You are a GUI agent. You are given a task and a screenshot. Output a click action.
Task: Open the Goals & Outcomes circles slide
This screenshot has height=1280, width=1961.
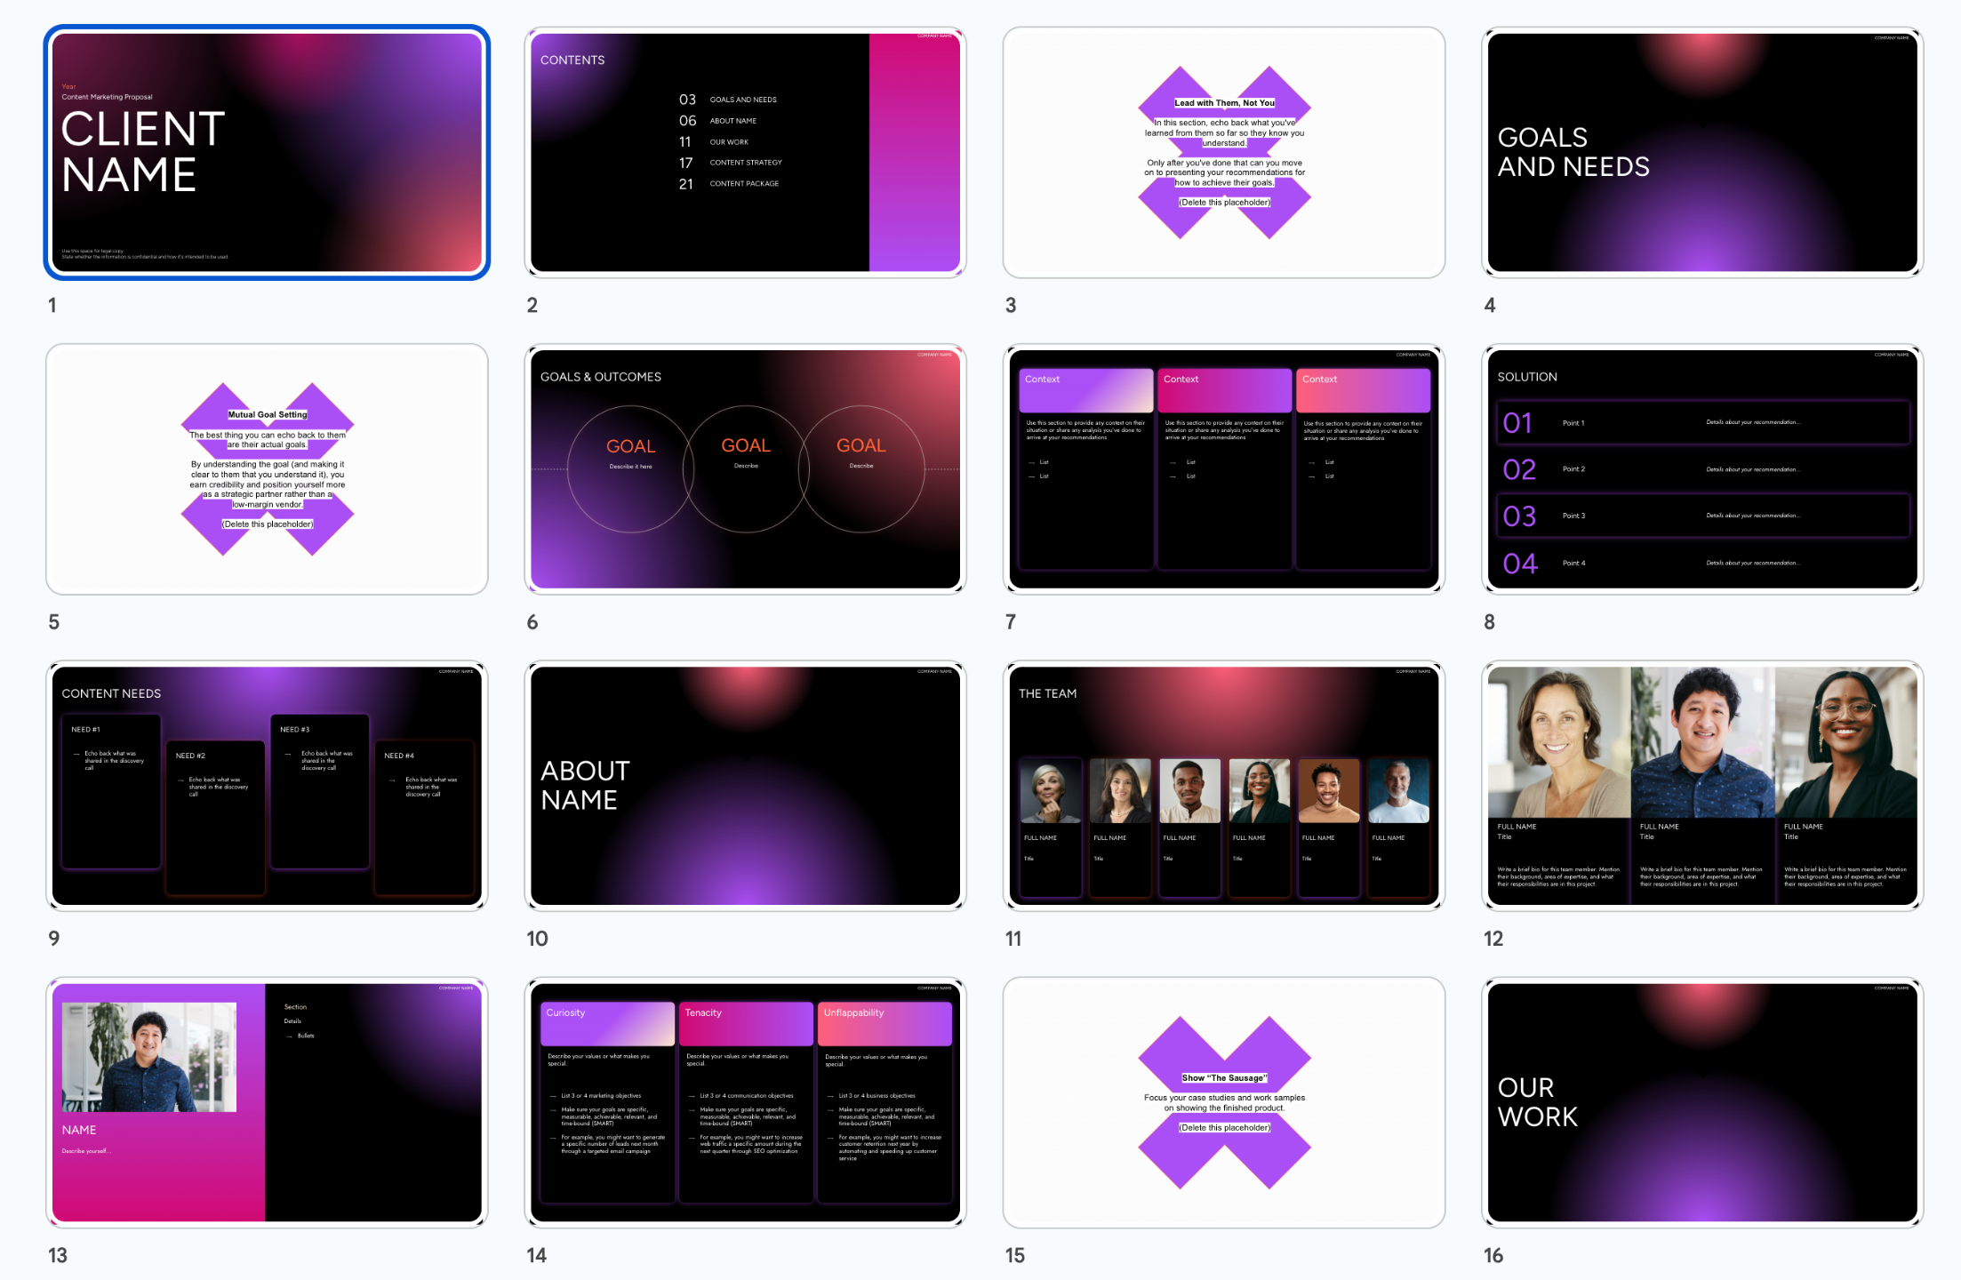click(x=745, y=469)
